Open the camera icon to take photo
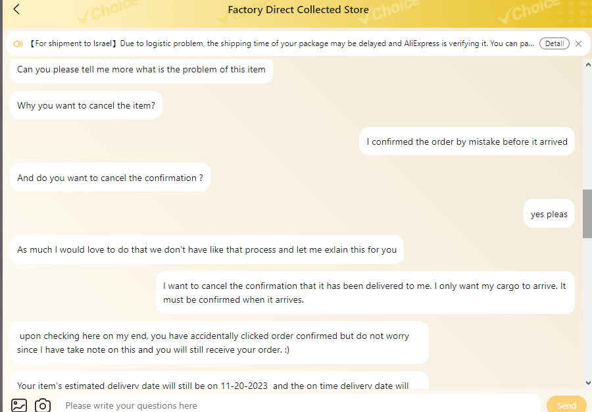This screenshot has height=412, width=592. pyautogui.click(x=43, y=405)
